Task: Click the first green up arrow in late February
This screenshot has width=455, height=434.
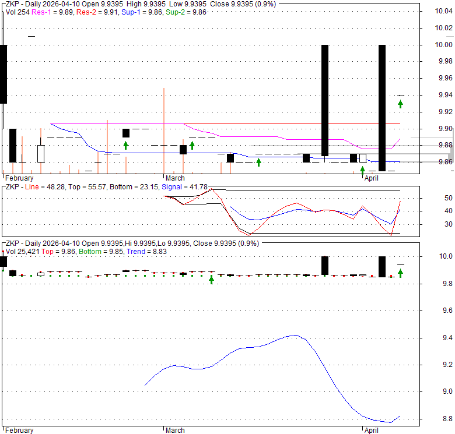Action: [x=125, y=145]
